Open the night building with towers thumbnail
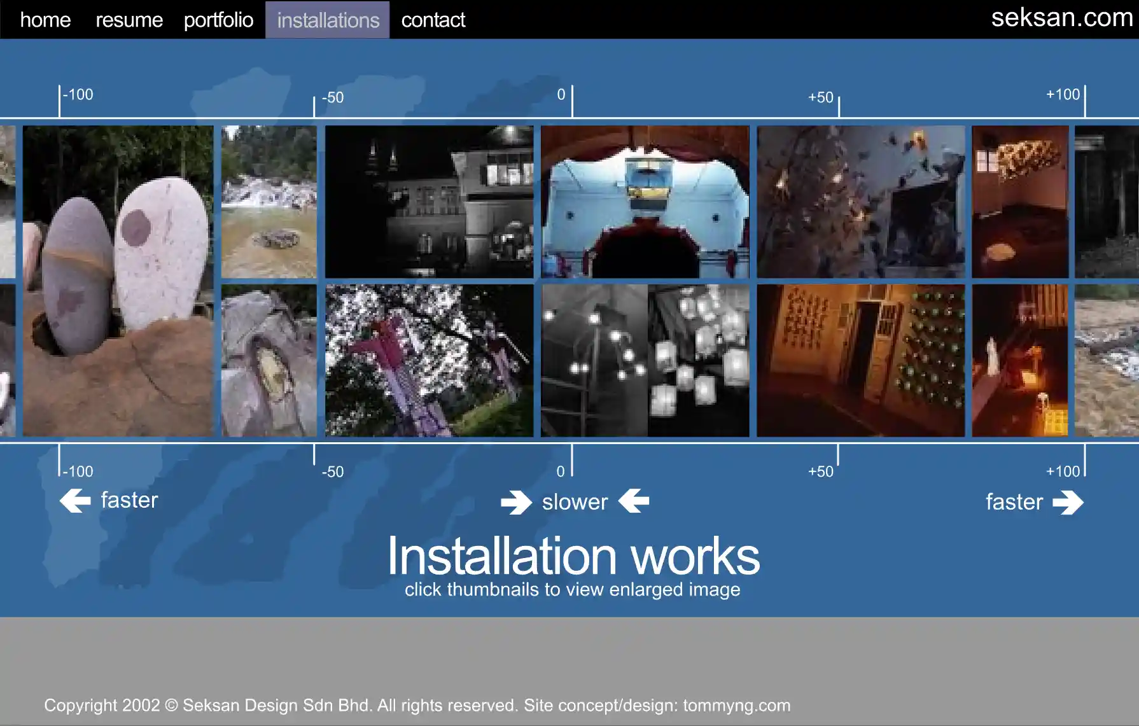 (430, 202)
